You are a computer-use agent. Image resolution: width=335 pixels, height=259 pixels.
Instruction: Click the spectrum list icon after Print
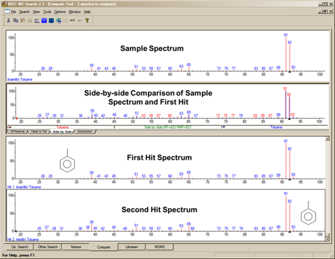(x=37, y=21)
